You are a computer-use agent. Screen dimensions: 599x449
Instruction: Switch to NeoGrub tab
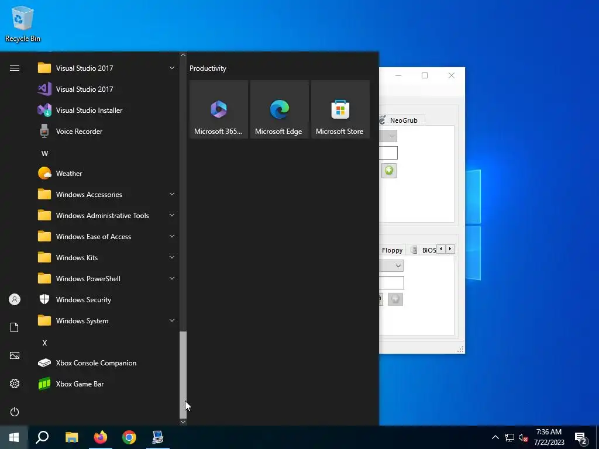(401, 120)
